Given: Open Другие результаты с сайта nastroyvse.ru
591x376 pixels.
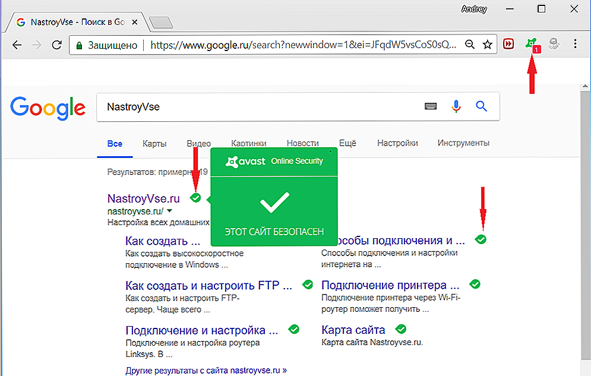Looking at the screenshot, I should (206, 370).
